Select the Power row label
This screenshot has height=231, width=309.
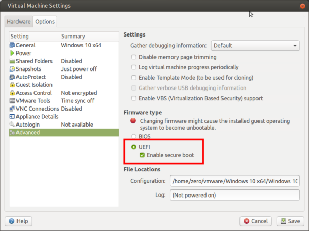[x=24, y=53]
